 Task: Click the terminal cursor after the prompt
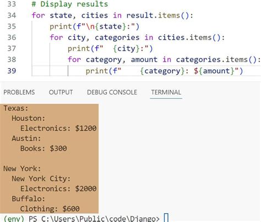(x=166, y=218)
